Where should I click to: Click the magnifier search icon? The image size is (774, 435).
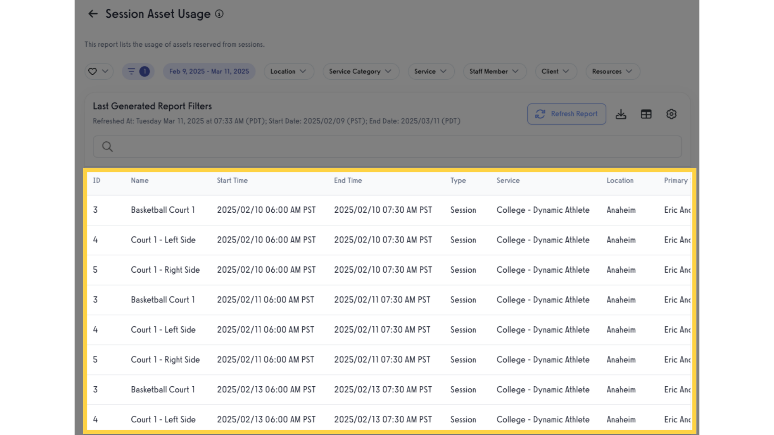pyautogui.click(x=107, y=147)
